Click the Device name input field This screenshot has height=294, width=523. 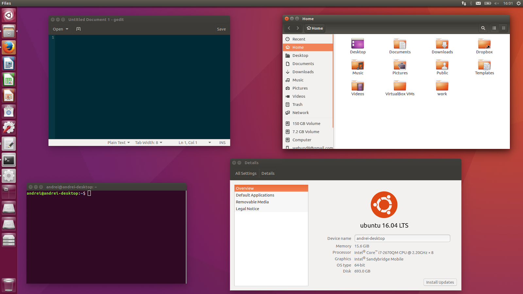tap(402, 238)
